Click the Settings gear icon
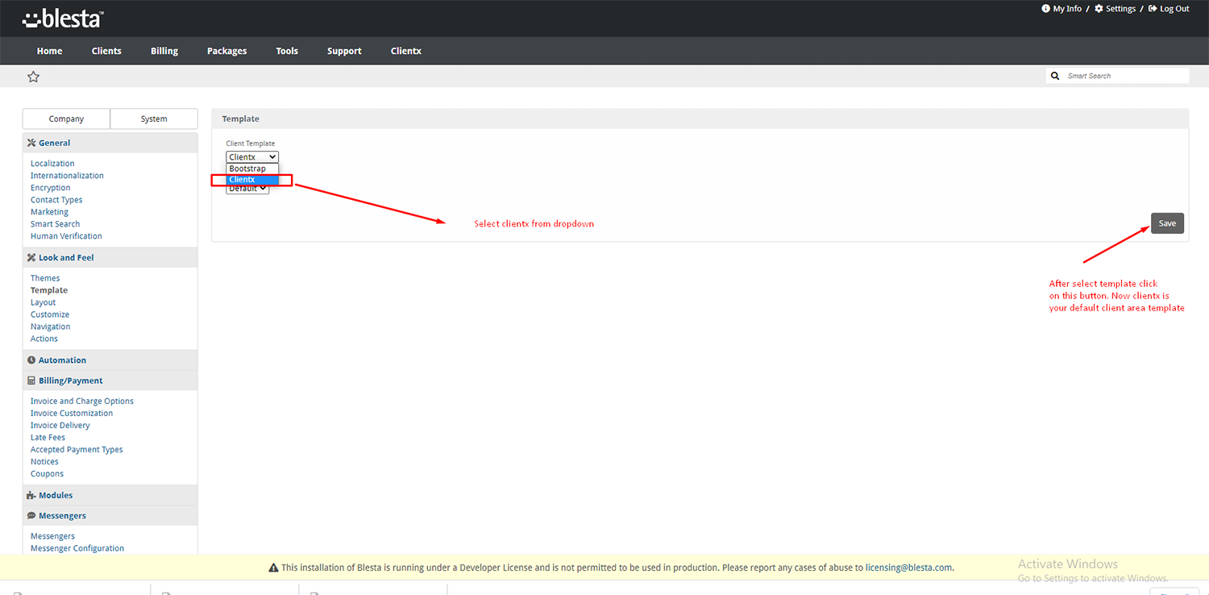This screenshot has height=595, width=1209. pyautogui.click(x=1099, y=9)
